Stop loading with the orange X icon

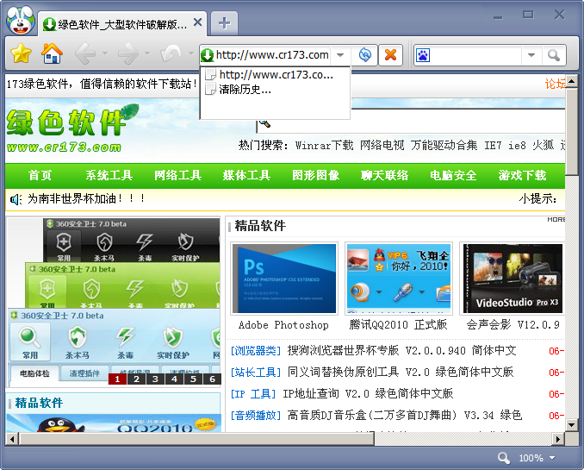[390, 55]
